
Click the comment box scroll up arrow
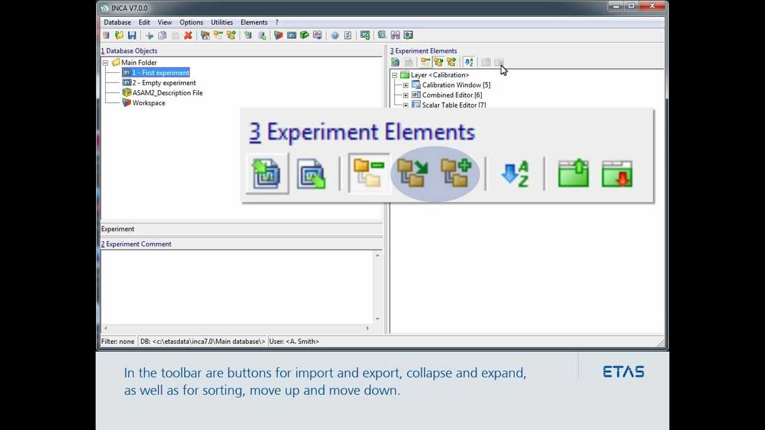(x=377, y=256)
